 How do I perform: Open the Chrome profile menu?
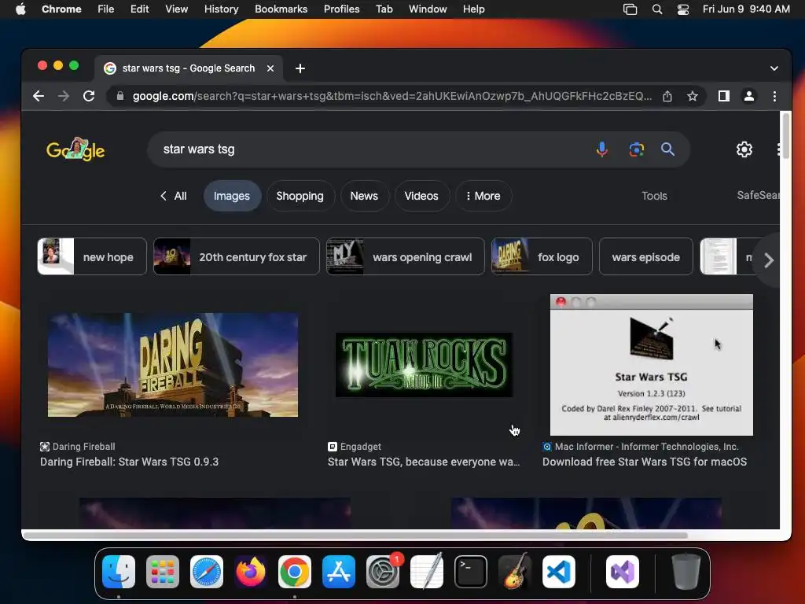[749, 96]
